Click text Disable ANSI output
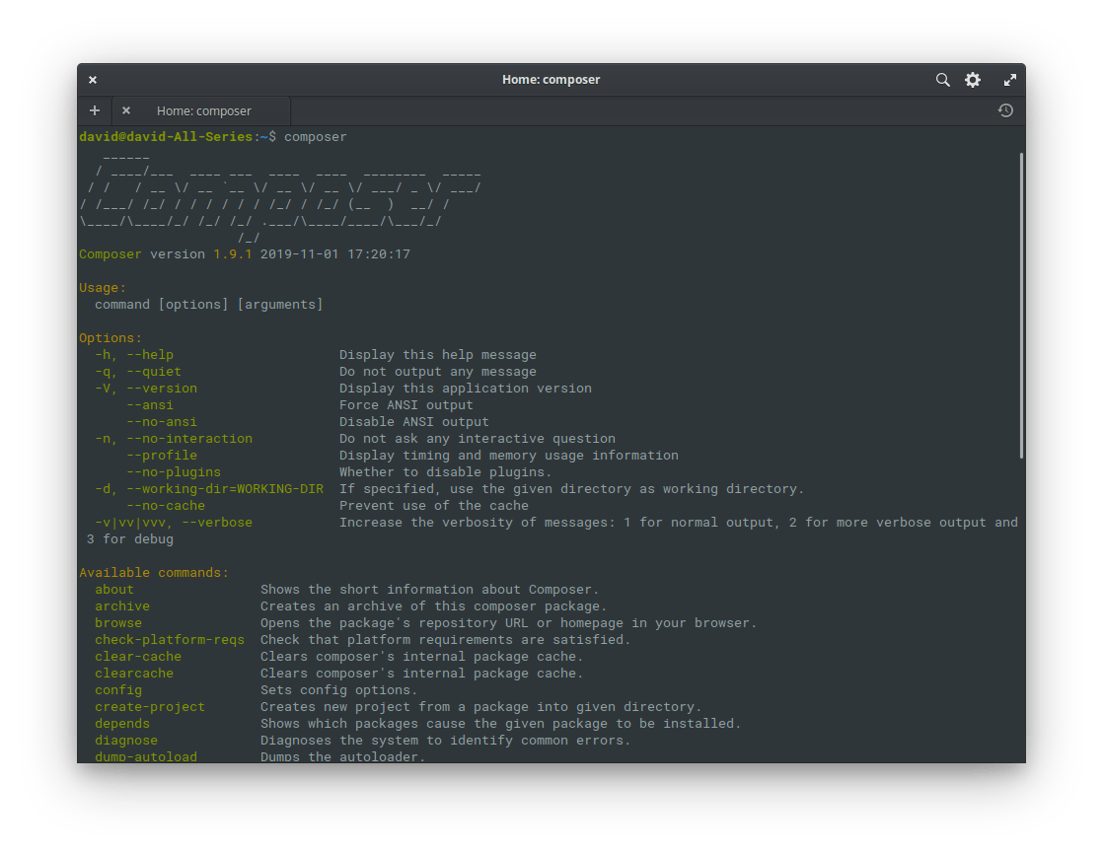1103x854 pixels. 413,422
